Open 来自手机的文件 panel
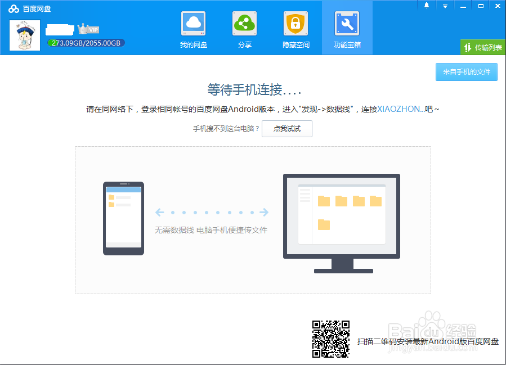 [466, 72]
